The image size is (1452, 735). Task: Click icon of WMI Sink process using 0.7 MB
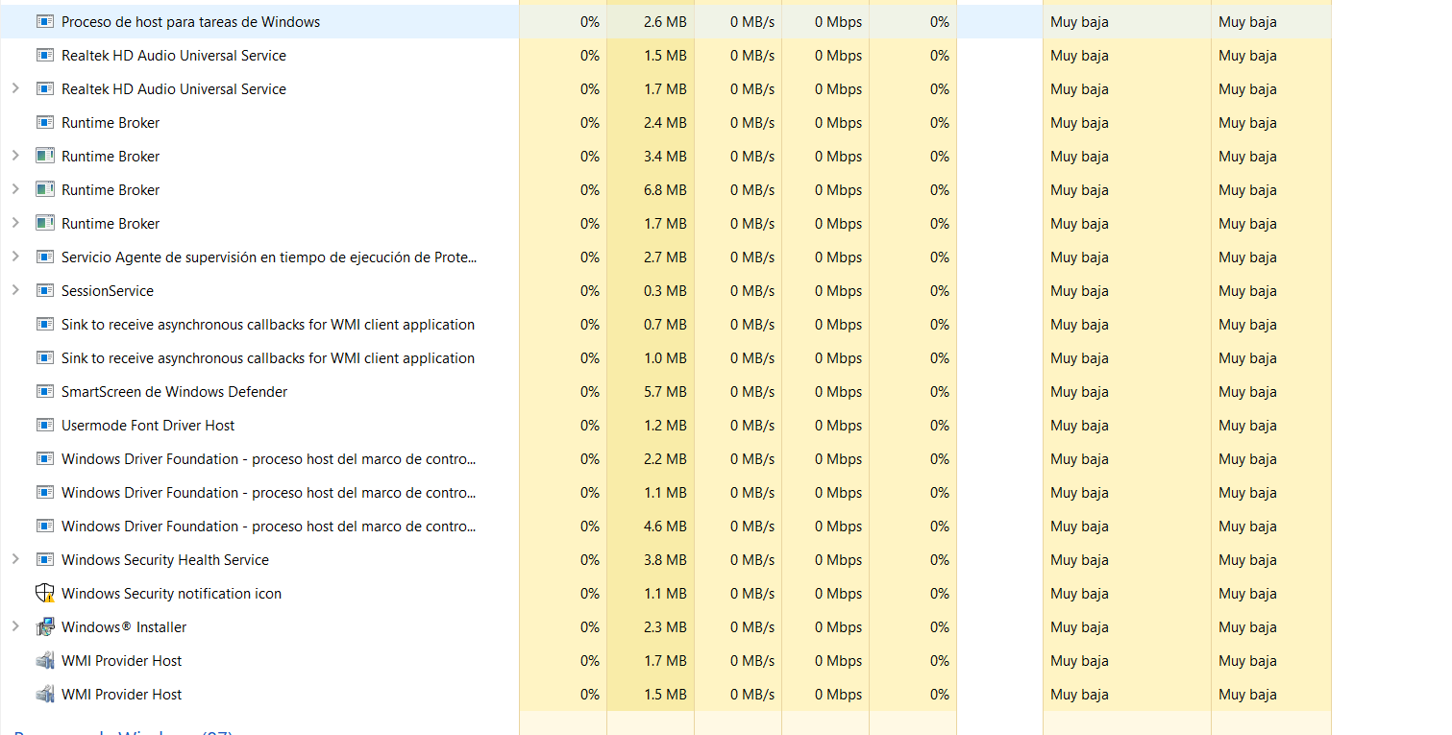[x=44, y=324]
